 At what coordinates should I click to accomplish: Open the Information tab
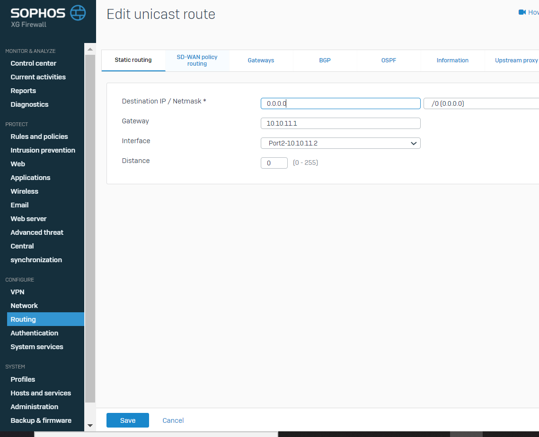click(x=452, y=60)
